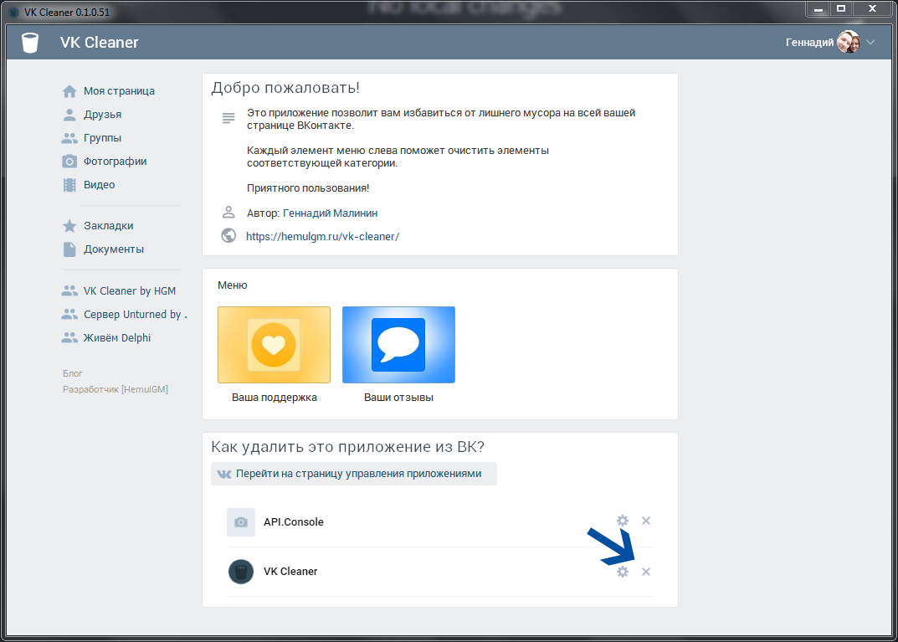
Task: Open https://hemulgm.ru/vk-cleaner/ link
Action: click(x=322, y=237)
